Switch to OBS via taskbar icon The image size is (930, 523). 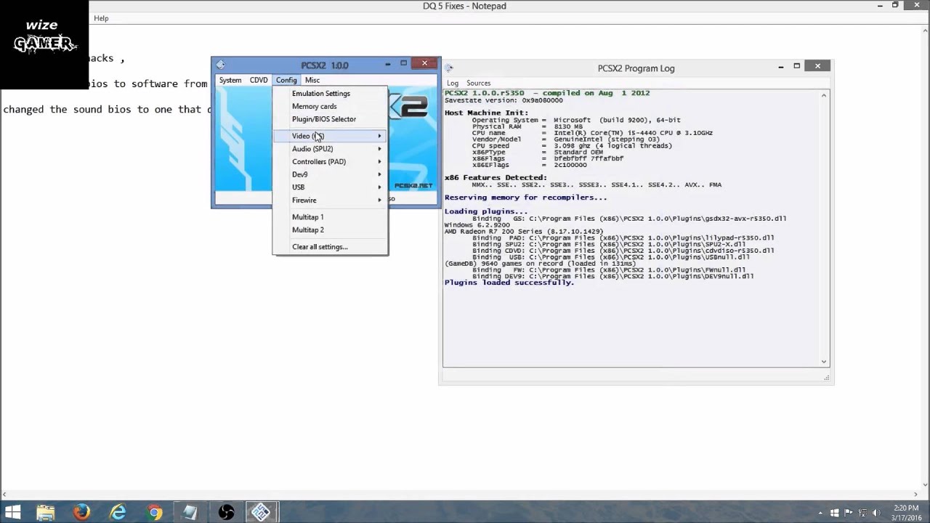(x=226, y=512)
